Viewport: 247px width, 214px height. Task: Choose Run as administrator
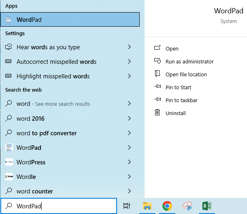pos(190,61)
